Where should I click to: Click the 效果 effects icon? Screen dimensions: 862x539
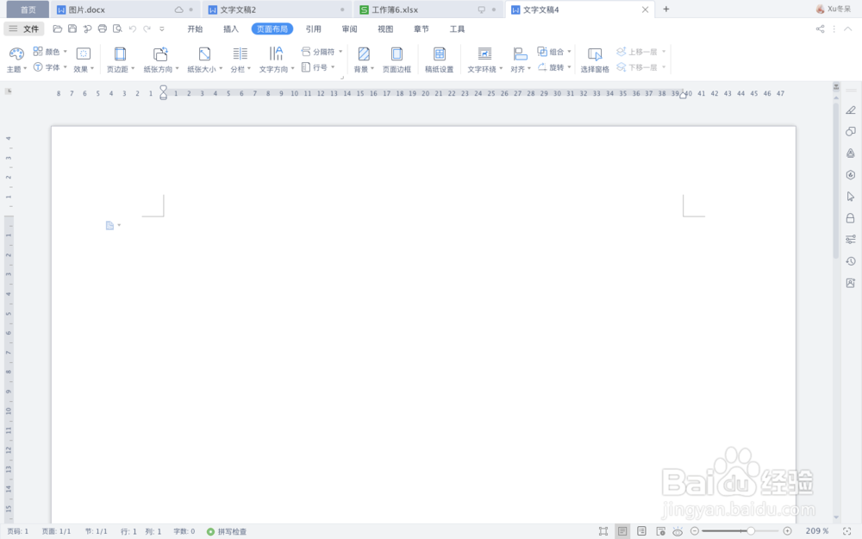tap(83, 53)
